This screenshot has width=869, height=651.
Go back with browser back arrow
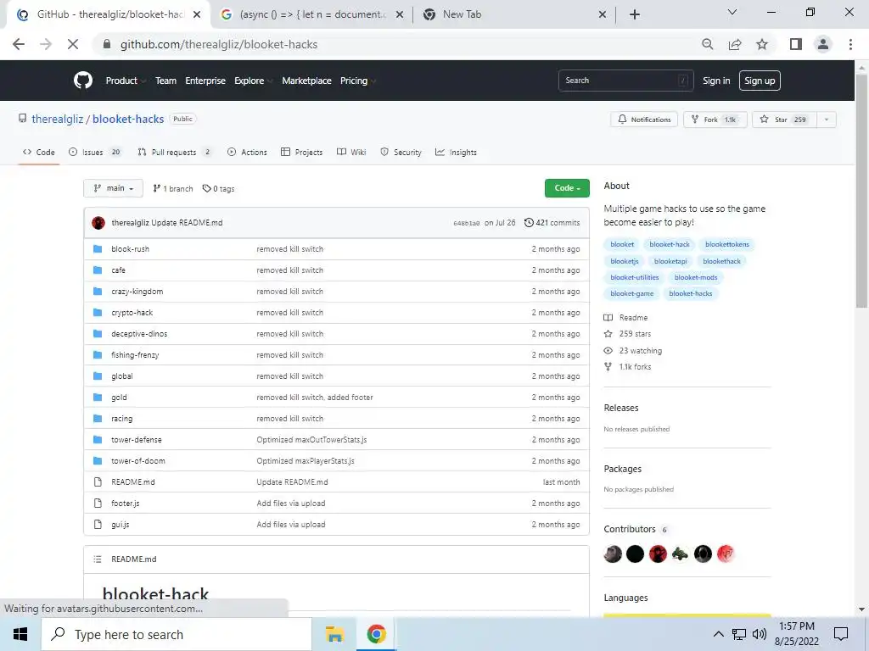[19, 44]
